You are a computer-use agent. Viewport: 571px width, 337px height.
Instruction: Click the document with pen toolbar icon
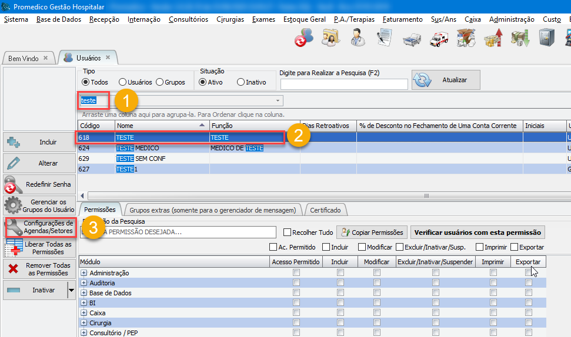point(384,38)
